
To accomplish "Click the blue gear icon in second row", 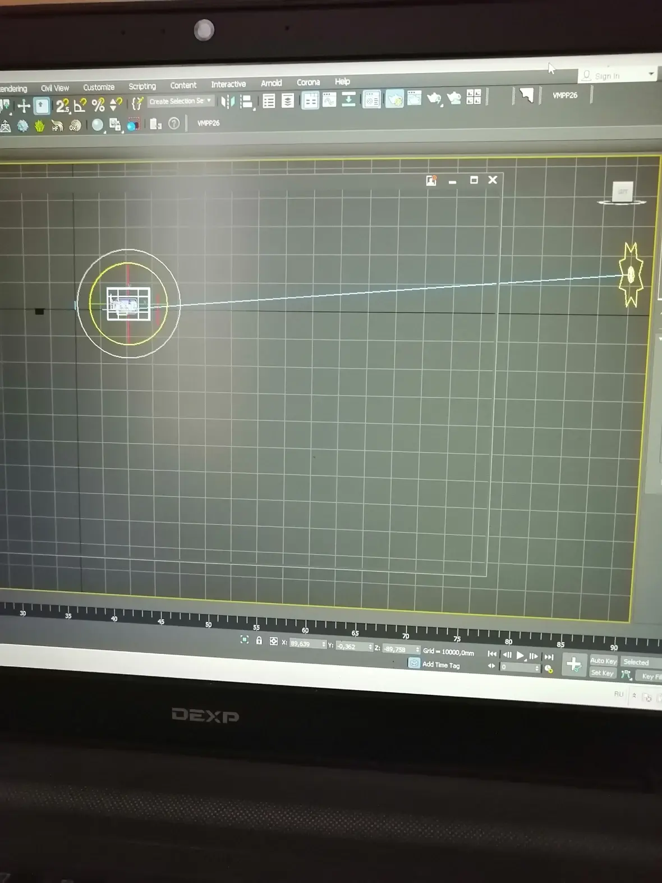I will coord(22,126).
